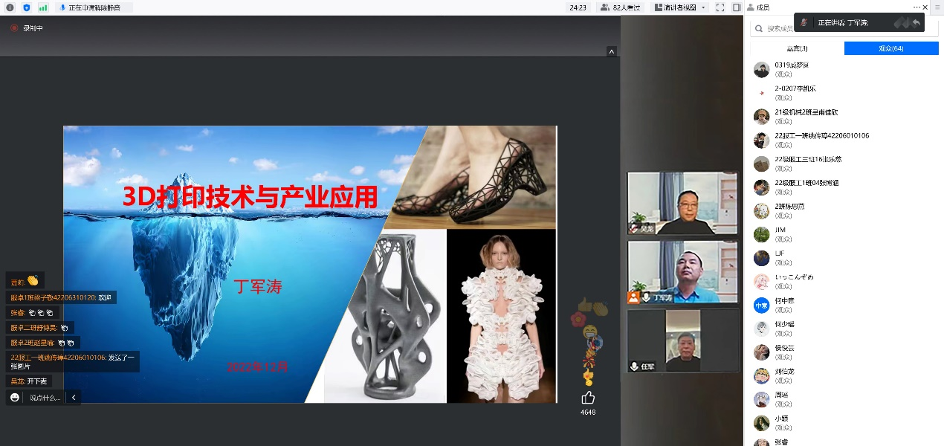Image resolution: width=944 pixels, height=446 pixels.
Task: Click the blue security shield icon
Action: click(27, 7)
